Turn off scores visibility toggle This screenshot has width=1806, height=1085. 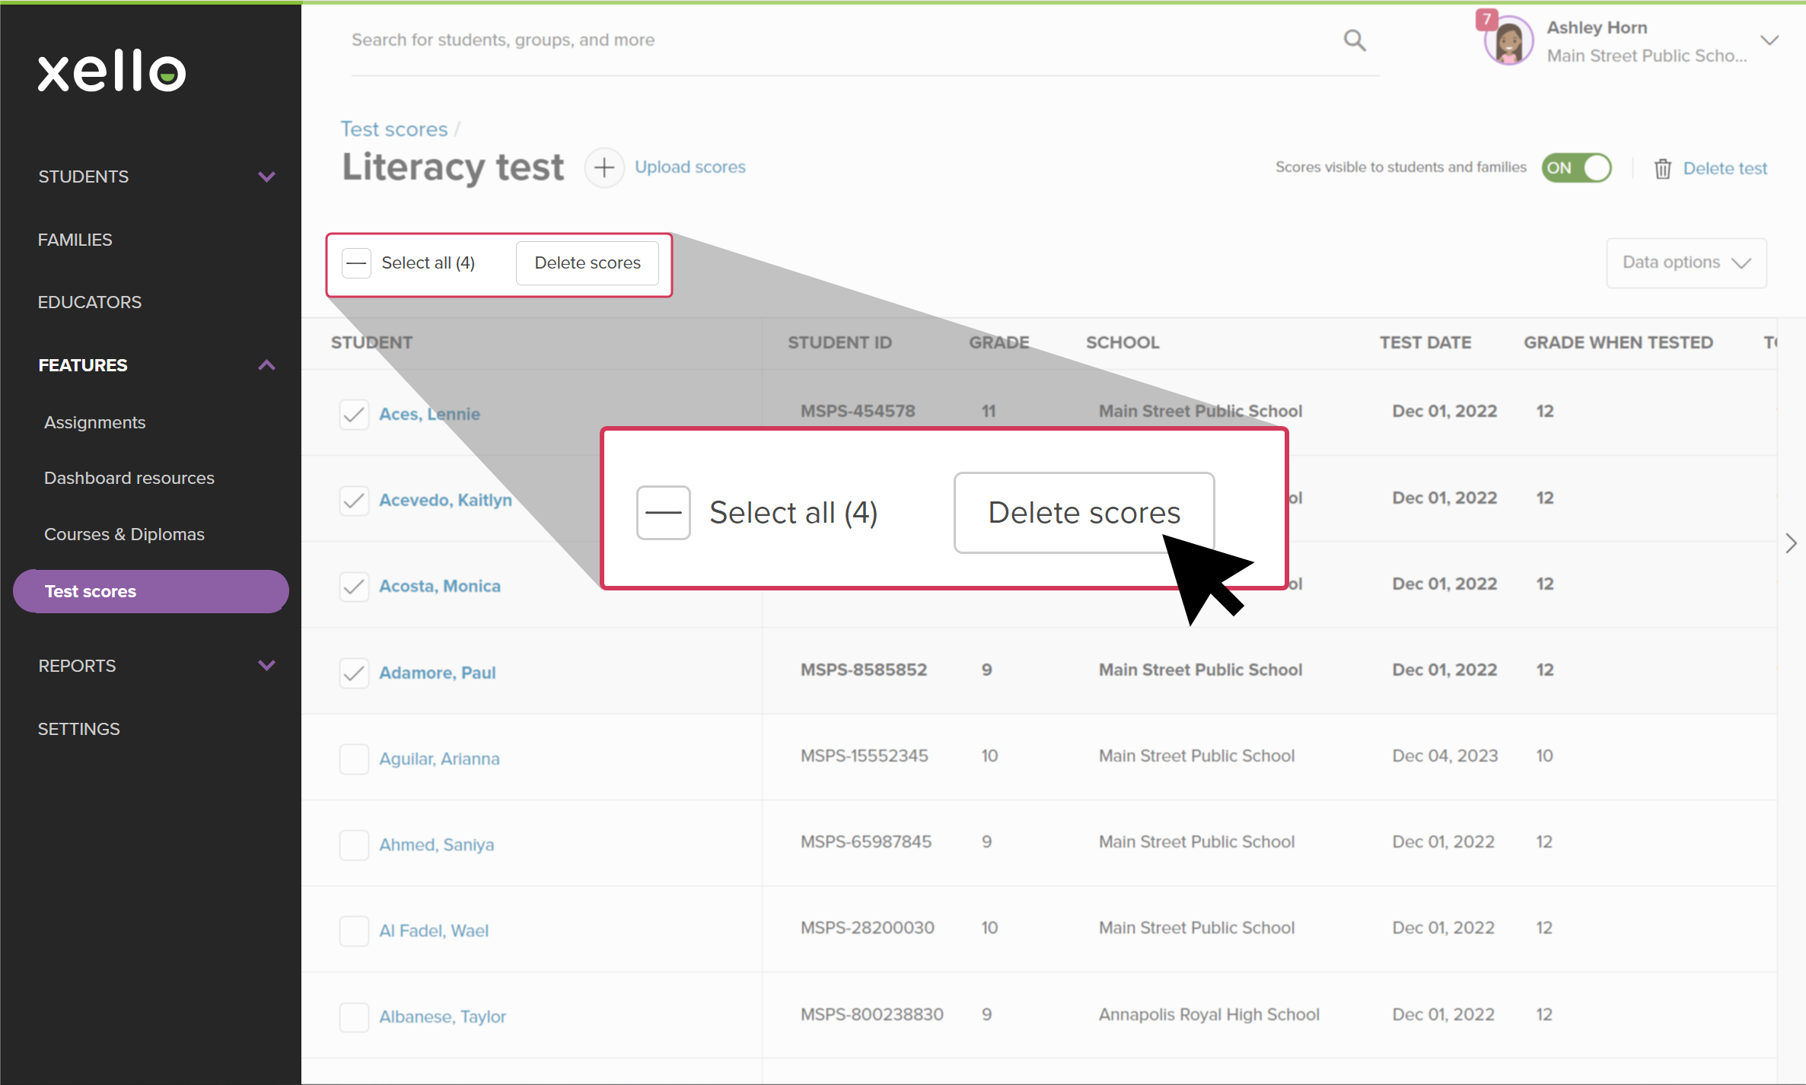[x=1577, y=167]
